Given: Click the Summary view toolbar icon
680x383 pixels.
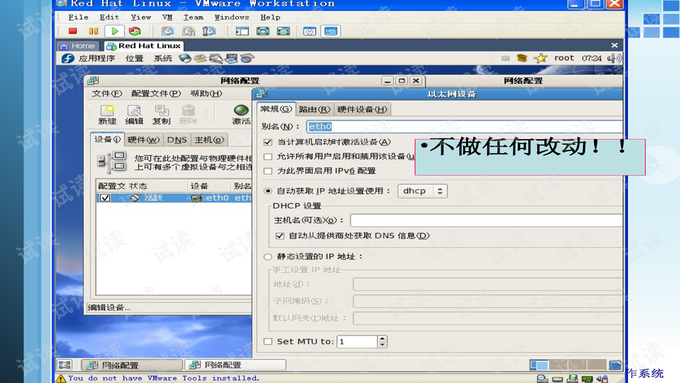Looking at the screenshot, I should coord(310,31).
